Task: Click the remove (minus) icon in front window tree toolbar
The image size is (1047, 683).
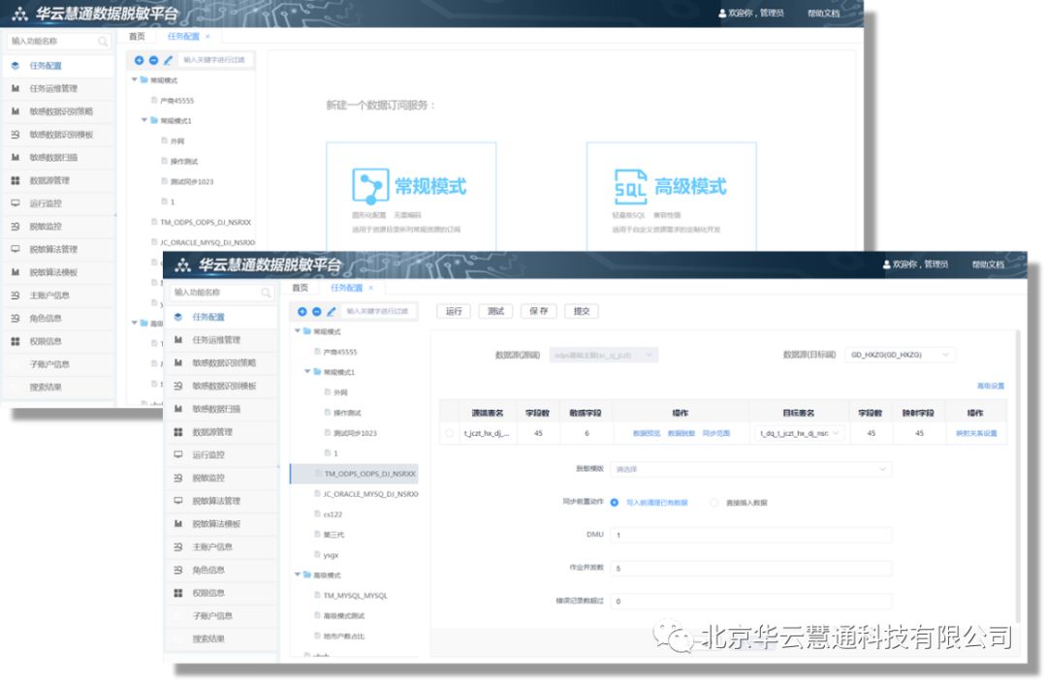Action: tap(316, 312)
